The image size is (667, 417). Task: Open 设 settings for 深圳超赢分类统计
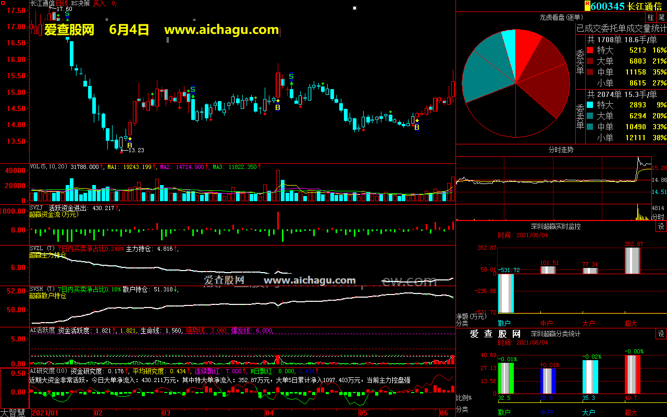[x=661, y=334]
